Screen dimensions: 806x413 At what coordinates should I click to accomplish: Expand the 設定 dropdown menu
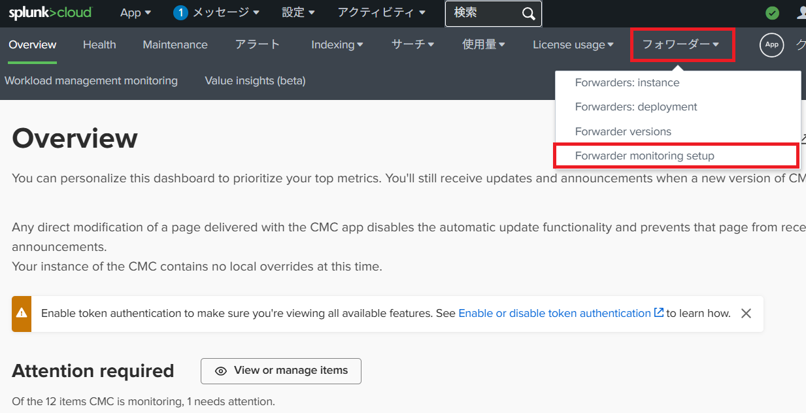(298, 13)
